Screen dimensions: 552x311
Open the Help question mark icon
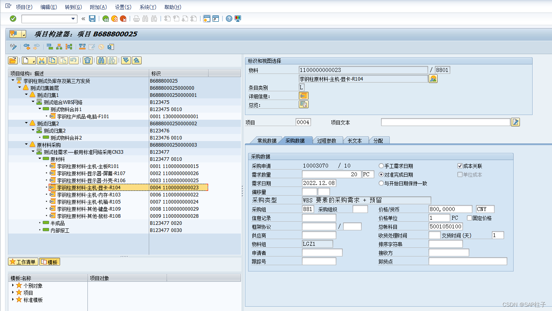tap(229, 19)
